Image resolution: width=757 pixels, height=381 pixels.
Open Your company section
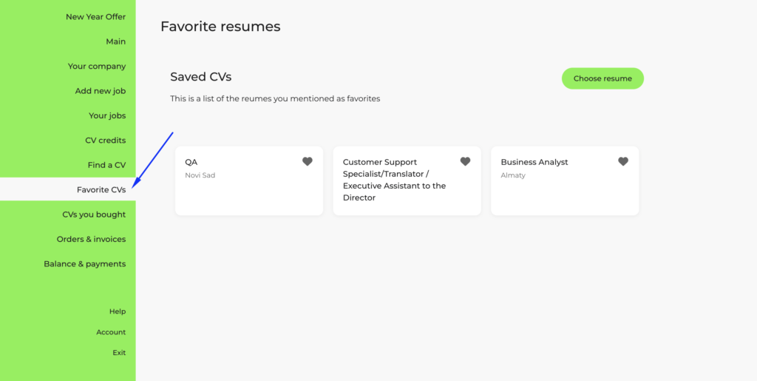pos(97,67)
